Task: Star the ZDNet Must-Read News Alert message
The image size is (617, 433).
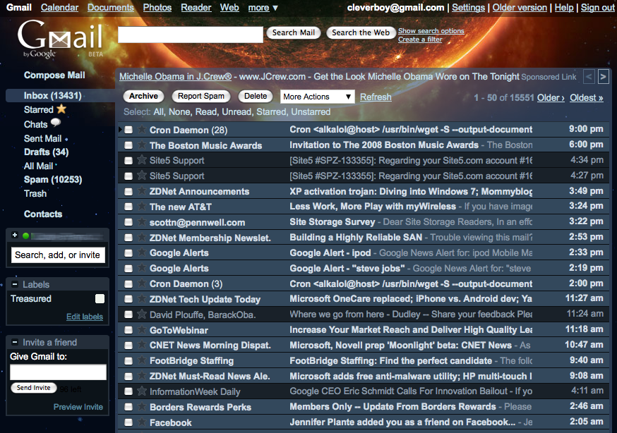Action: 142,376
